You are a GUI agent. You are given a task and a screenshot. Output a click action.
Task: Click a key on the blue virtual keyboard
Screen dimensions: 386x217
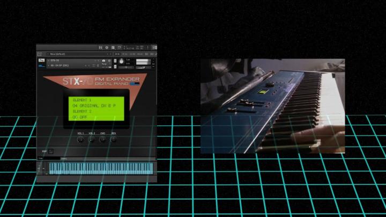tap(101, 168)
